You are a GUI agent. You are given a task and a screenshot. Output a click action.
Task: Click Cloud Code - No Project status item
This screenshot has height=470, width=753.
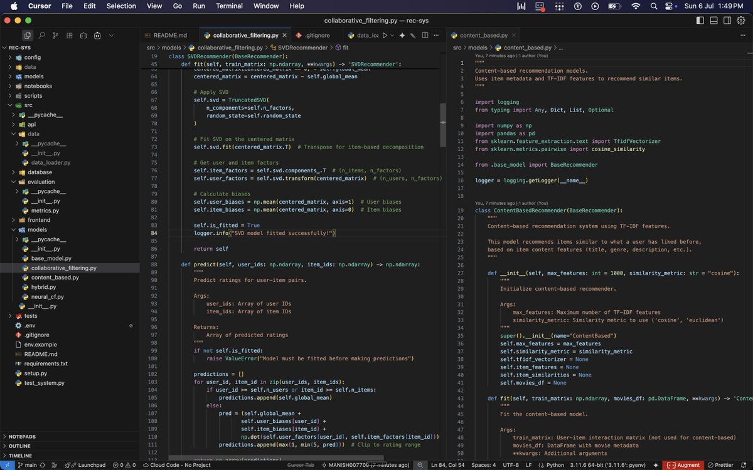(177, 465)
